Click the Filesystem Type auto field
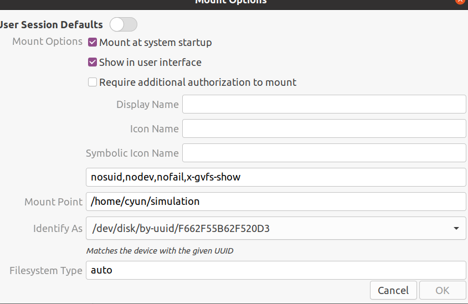Screen dimensions: 468x304 [x=276, y=270]
